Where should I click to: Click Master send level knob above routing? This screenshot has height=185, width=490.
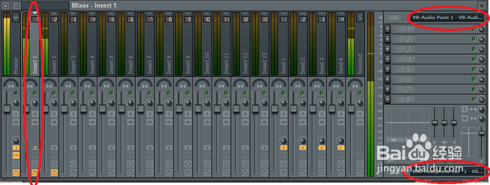(x=16, y=140)
